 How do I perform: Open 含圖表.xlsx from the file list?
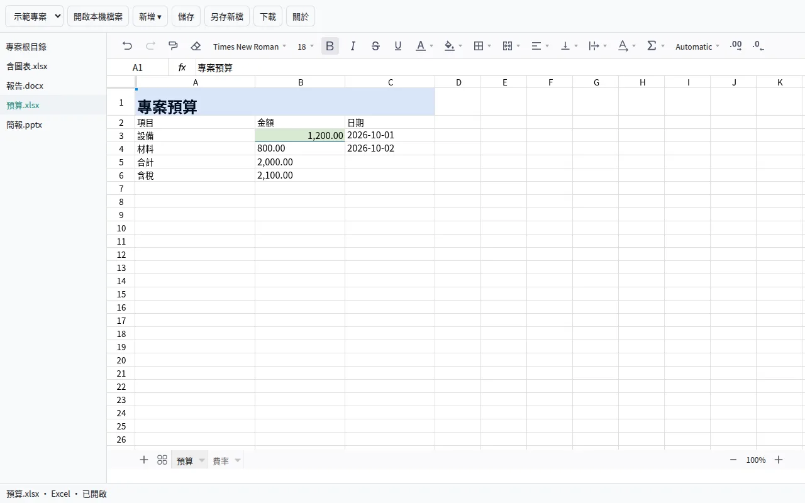(53, 66)
